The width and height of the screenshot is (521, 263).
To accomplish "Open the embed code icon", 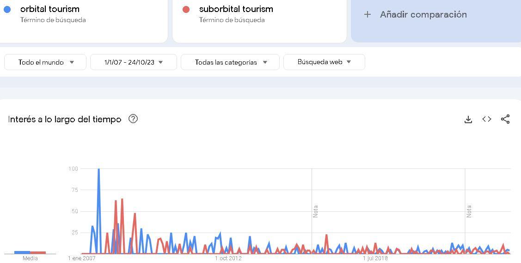I will pos(487,119).
